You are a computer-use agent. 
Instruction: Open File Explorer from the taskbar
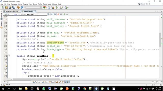coord(20,89)
